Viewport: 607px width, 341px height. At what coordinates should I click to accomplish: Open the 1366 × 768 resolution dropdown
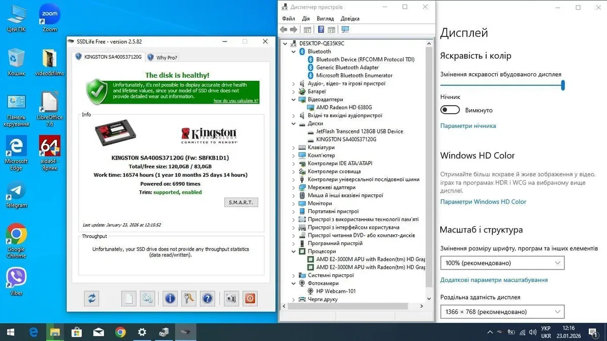[502, 312]
